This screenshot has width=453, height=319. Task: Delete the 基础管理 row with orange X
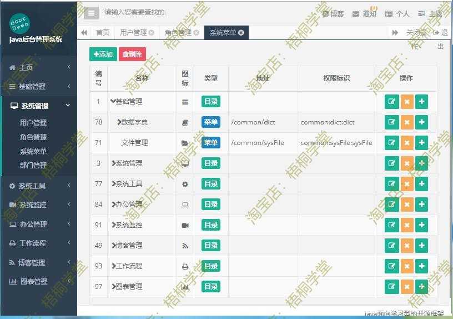407,102
